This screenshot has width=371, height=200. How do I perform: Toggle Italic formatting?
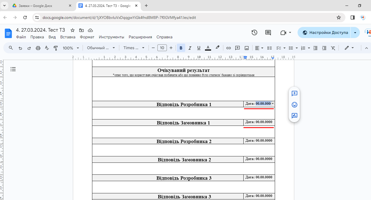[190, 48]
